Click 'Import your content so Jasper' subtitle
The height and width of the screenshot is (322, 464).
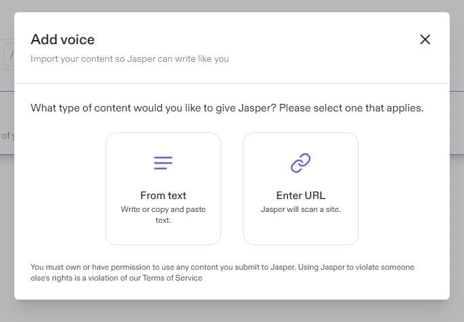130,59
